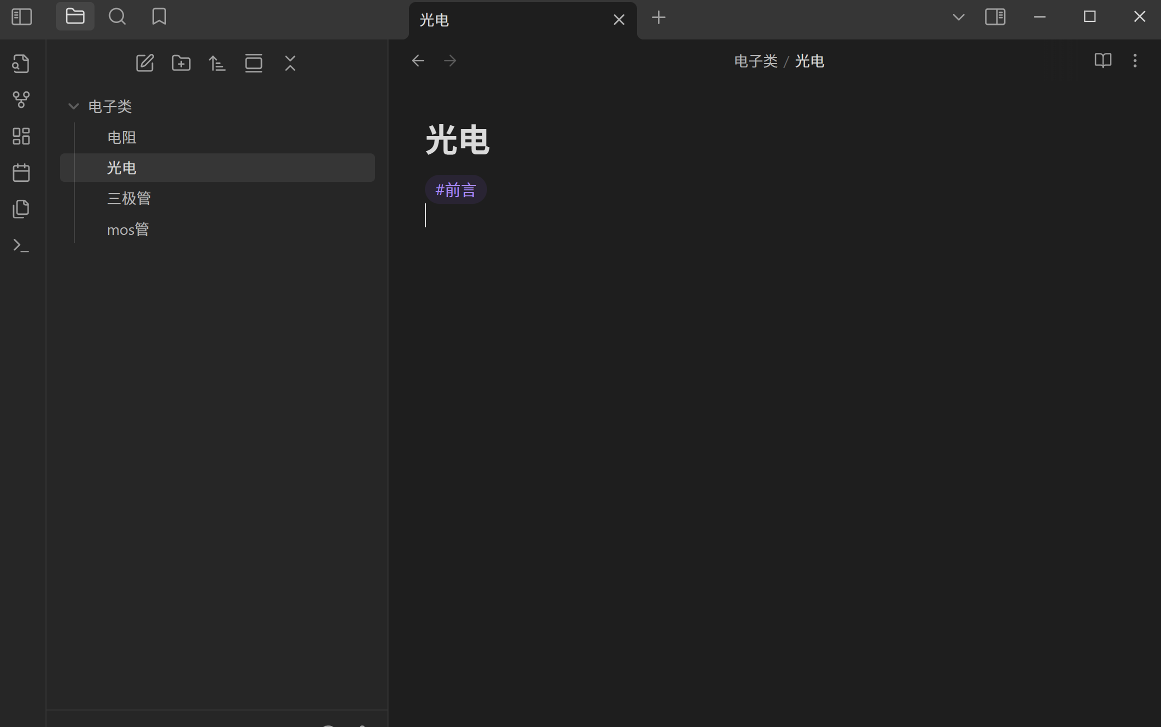Switch to the bookmarks tab
This screenshot has width=1161, height=727.
pyautogui.click(x=159, y=17)
